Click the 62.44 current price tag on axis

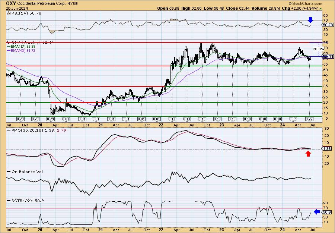328,57
